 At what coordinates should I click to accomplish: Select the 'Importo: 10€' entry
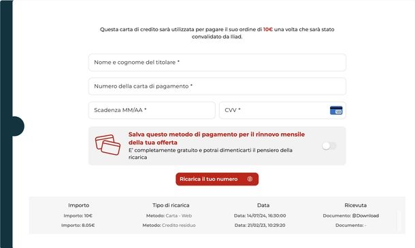click(78, 216)
